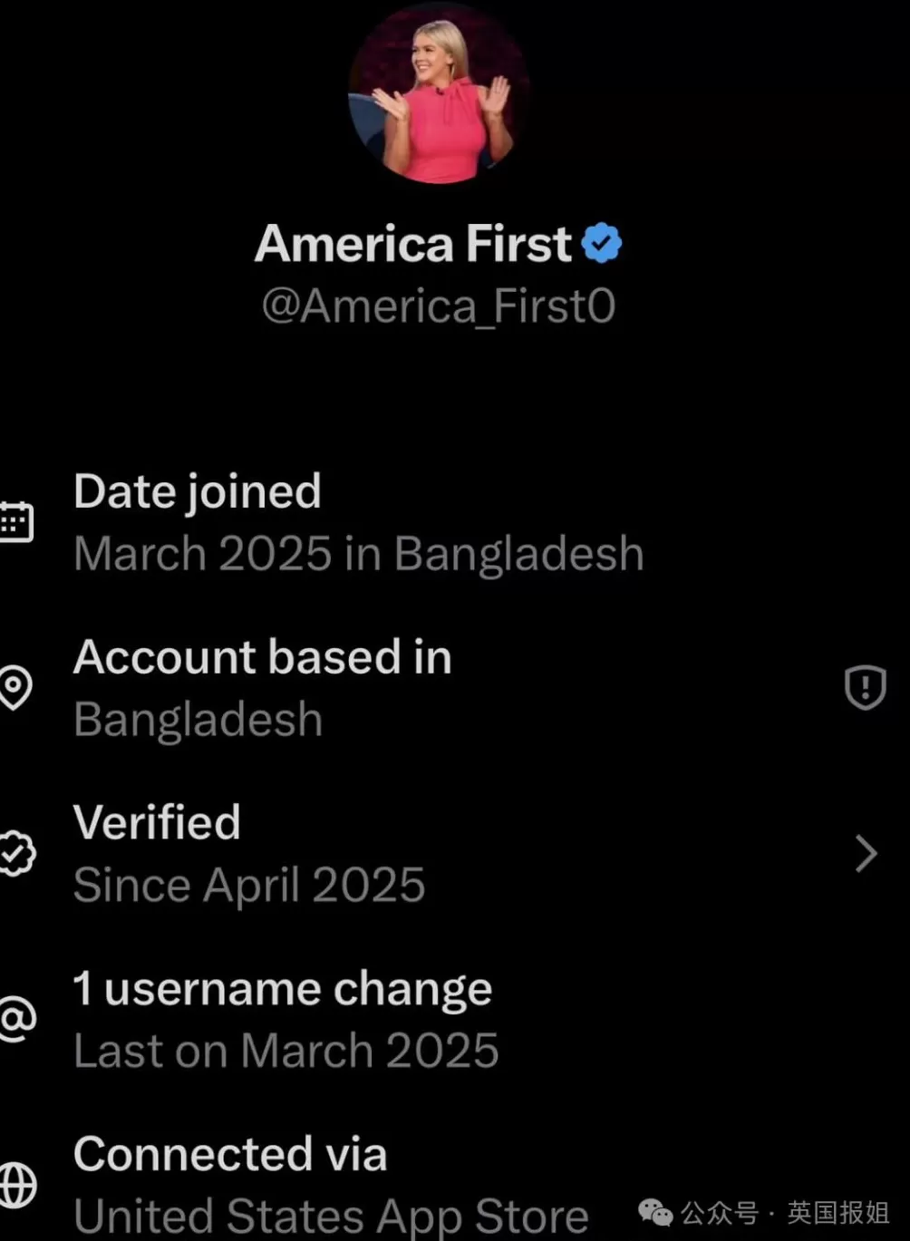Select the @America_First0 handle text
The width and height of the screenshot is (910, 1241).
[439, 306]
